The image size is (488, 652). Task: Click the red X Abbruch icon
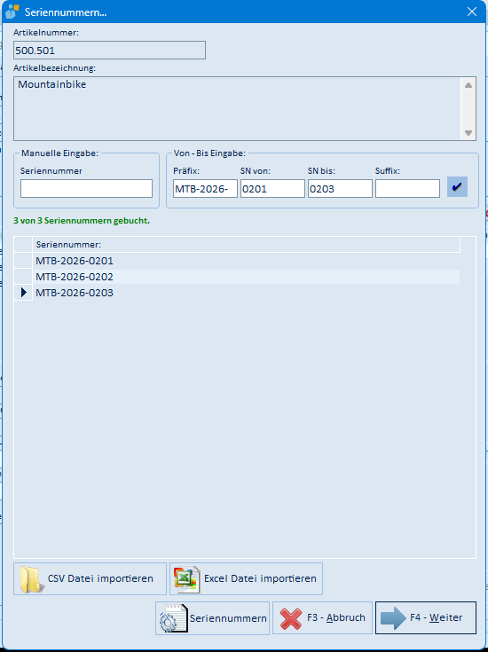pyautogui.click(x=291, y=618)
